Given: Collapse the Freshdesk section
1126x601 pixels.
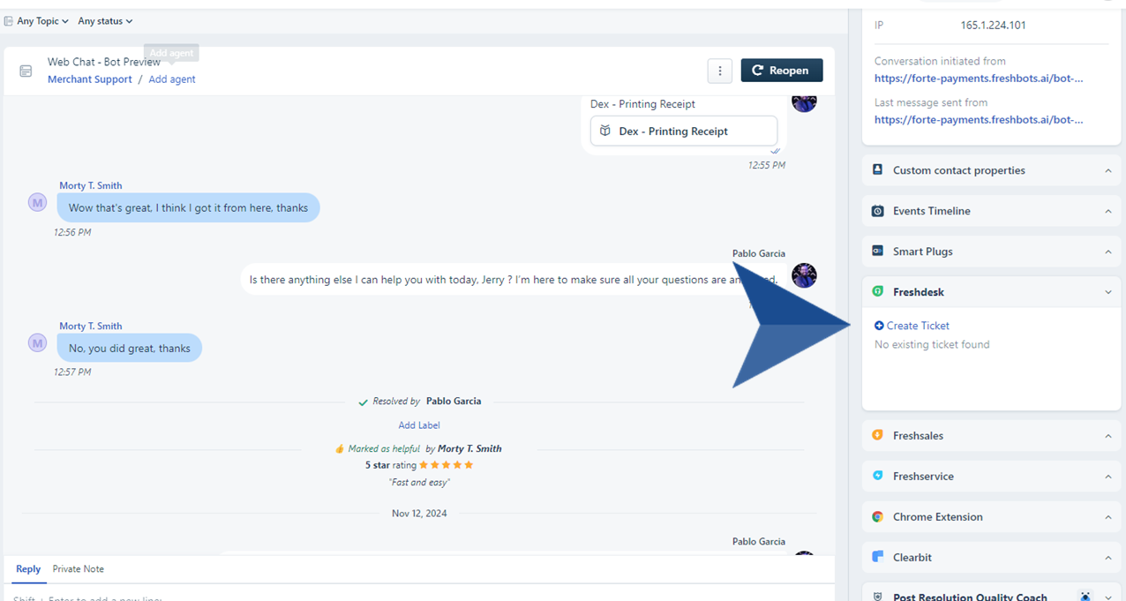Looking at the screenshot, I should [x=991, y=292].
